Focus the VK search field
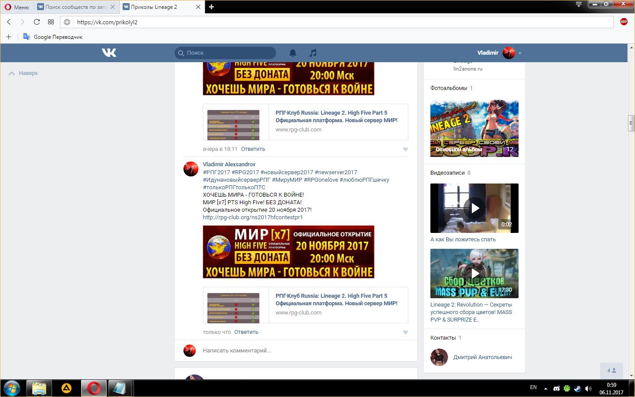 click(x=225, y=53)
